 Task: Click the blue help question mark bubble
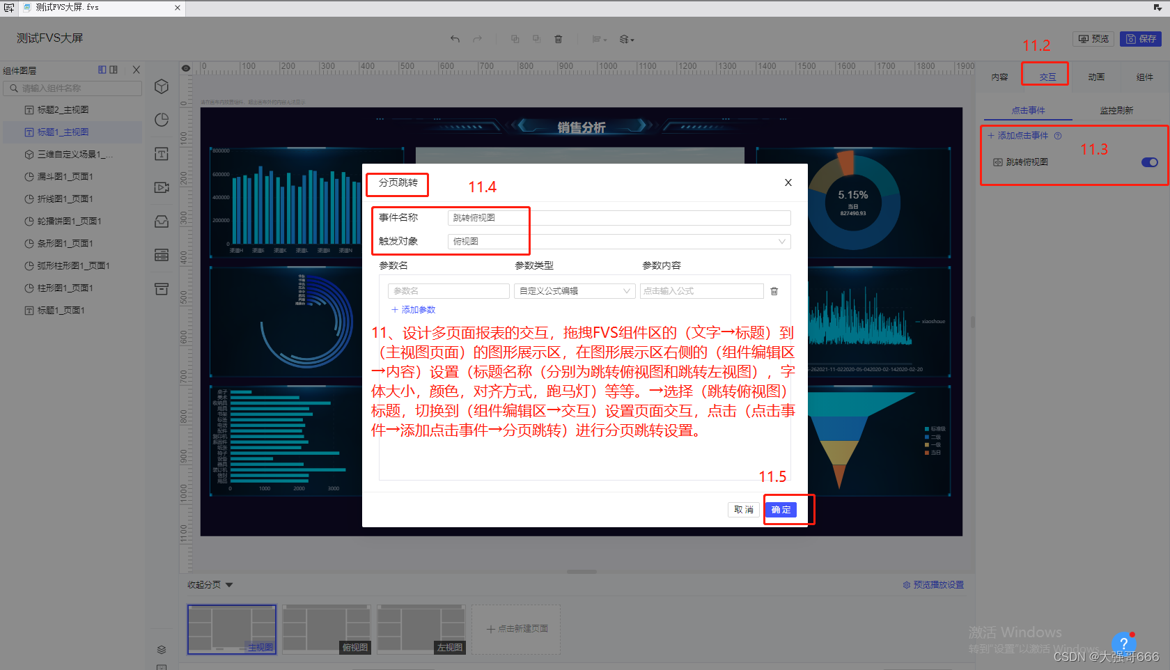(1123, 644)
